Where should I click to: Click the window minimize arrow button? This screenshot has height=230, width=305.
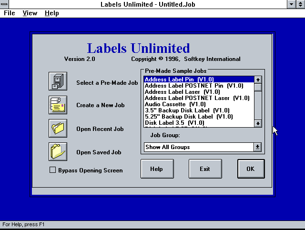click(x=291, y=4)
